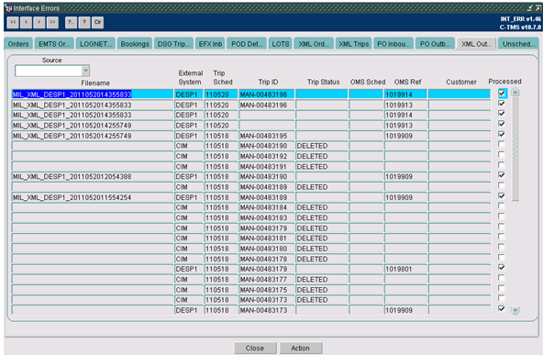Screen dimensions: 543x355
Task: Uncheck Processed for DESP1 MAN-00483190 row
Action: coord(502,175)
